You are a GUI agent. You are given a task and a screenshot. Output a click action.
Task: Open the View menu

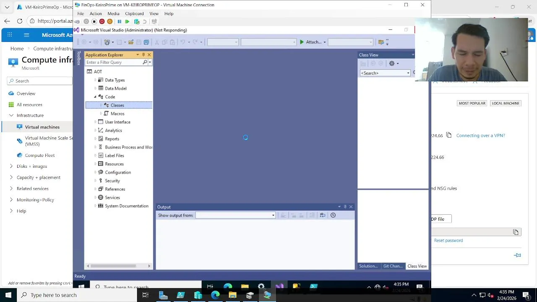pyautogui.click(x=154, y=13)
